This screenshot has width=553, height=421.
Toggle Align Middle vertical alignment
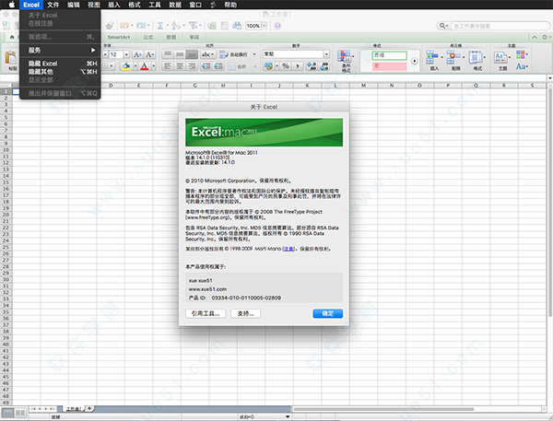[180, 54]
